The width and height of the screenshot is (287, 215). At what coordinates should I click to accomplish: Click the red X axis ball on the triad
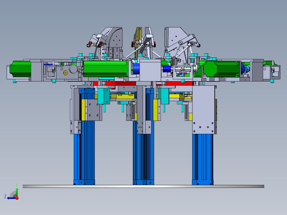click(x=17, y=198)
